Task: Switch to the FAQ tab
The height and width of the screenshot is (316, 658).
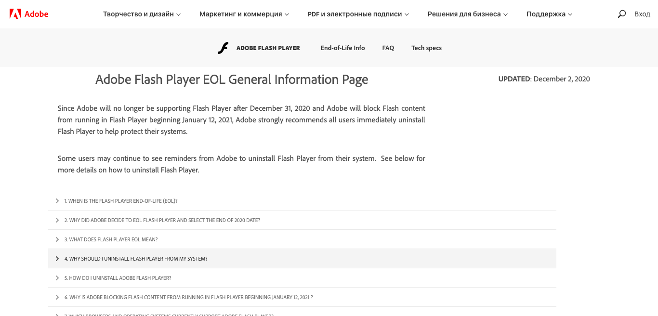Action: (x=388, y=48)
